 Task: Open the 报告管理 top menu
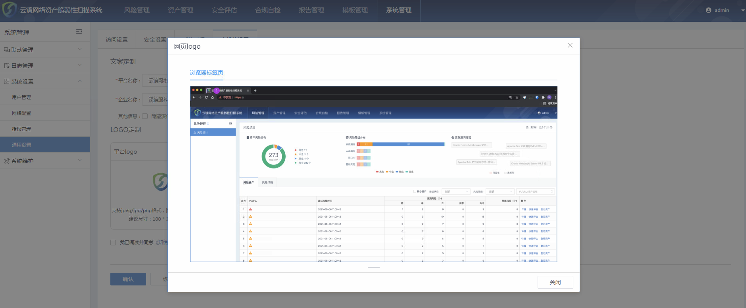[x=311, y=10]
